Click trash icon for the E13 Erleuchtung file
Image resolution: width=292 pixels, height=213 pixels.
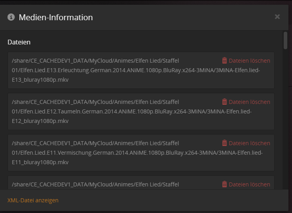pos(224,61)
